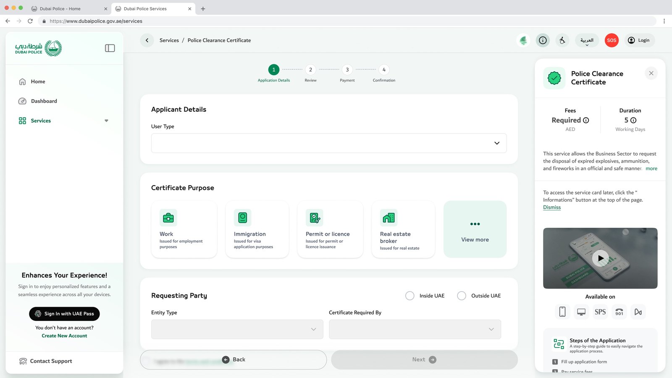
Task: Click 'Police Clearance Certificate' breadcrumb text
Action: 219,40
